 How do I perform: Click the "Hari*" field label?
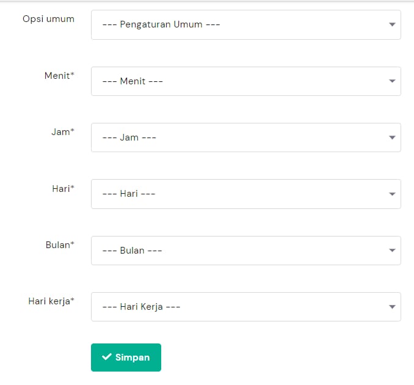pyautogui.click(x=63, y=188)
